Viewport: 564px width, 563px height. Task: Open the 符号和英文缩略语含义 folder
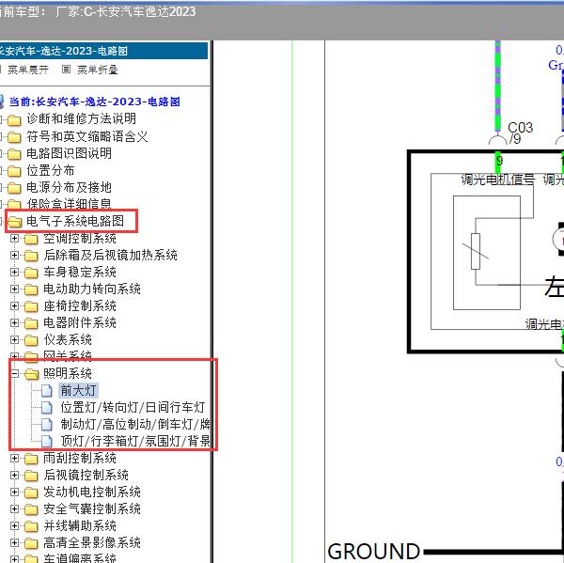tap(87, 136)
